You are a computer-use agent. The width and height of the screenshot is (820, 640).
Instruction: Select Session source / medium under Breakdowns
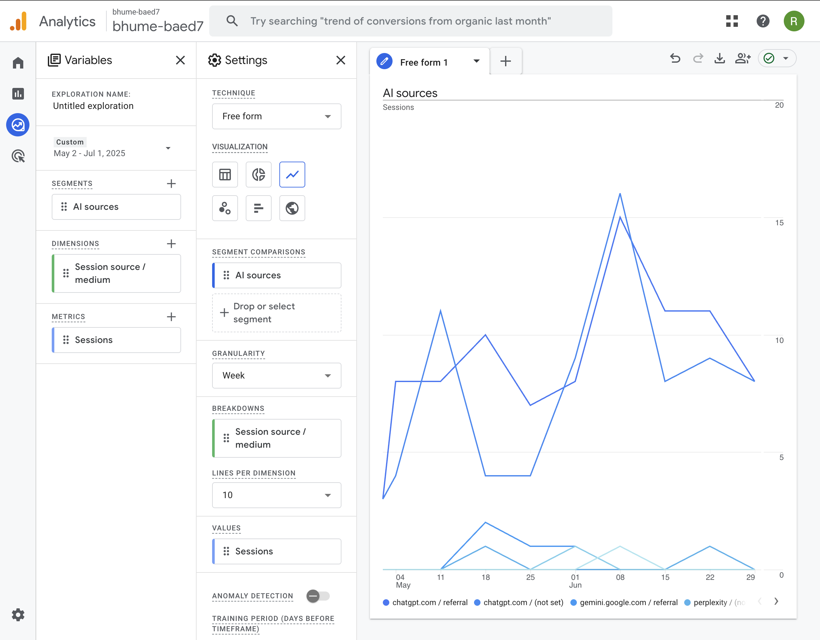[276, 438]
